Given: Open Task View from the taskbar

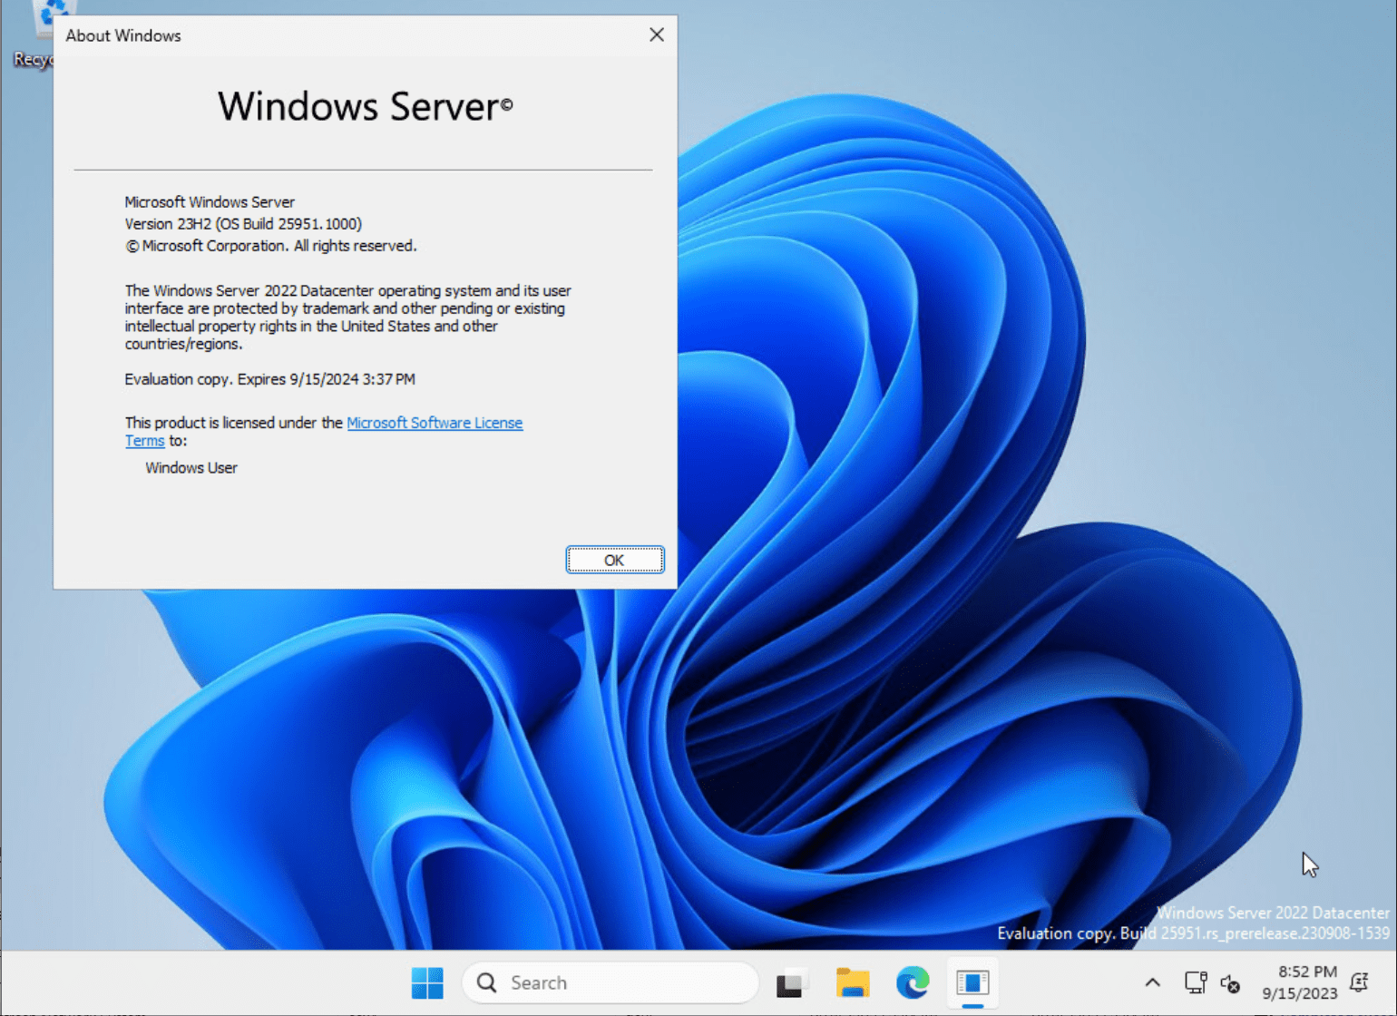Looking at the screenshot, I should 790,982.
